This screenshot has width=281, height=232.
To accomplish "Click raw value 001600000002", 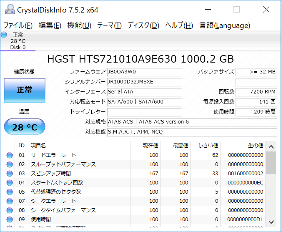I will pyautogui.click(x=246, y=173).
